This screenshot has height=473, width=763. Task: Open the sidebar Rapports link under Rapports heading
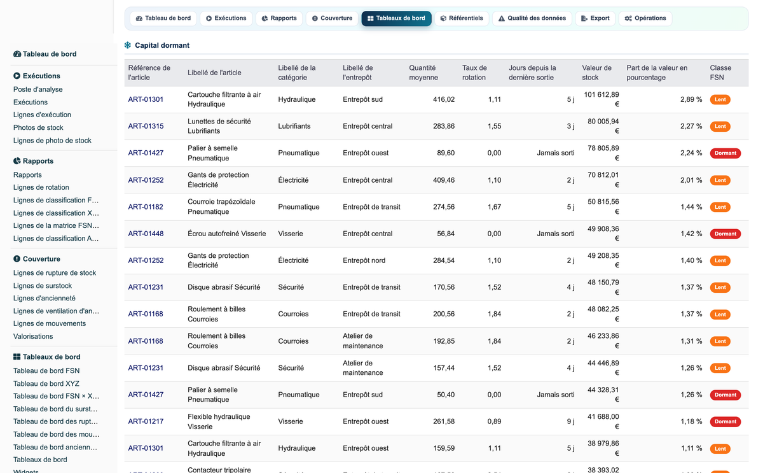click(27, 175)
